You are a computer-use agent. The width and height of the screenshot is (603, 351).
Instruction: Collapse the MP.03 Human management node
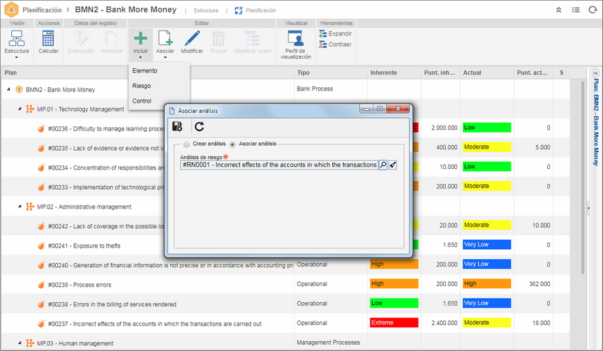(x=20, y=343)
